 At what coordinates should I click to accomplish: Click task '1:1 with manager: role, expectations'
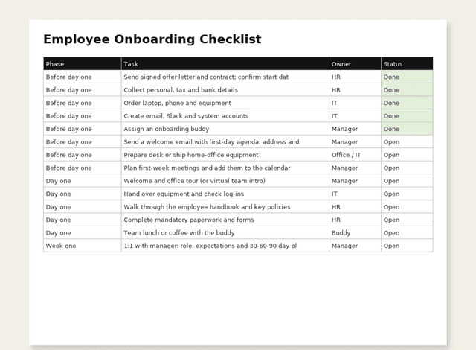click(x=225, y=246)
